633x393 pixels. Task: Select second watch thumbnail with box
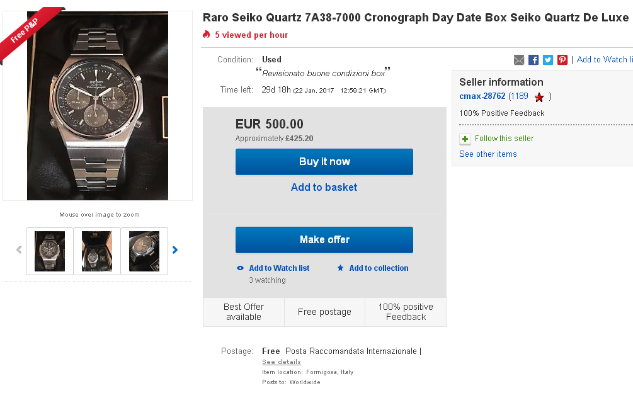[97, 251]
